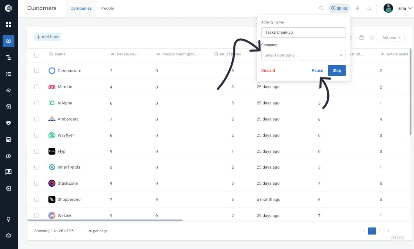This screenshot has height=249, width=414.
Task: Open the settings gear in sidebar
Action: (x=9, y=236)
